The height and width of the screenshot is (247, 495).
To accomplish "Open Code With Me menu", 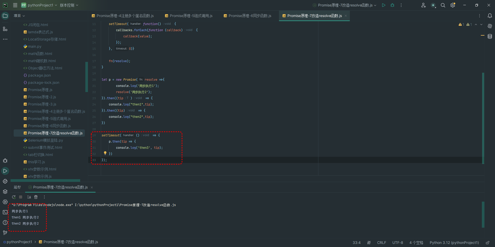I will (423, 5).
